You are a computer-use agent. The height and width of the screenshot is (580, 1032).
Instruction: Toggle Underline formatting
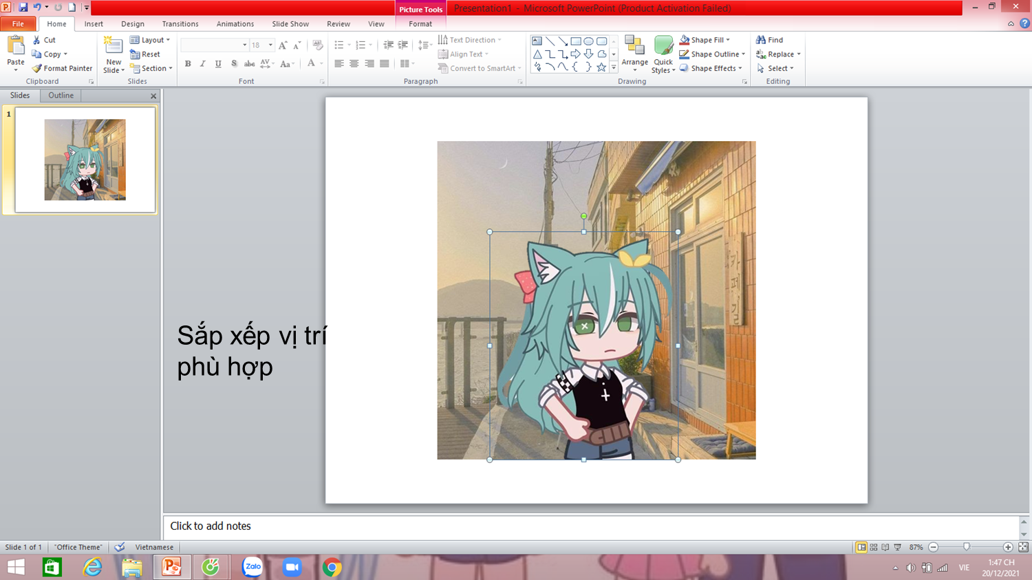(218, 64)
